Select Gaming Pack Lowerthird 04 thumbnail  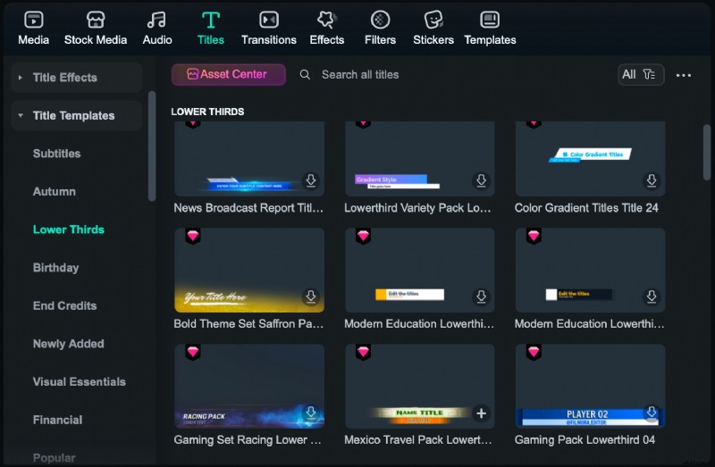[590, 387]
